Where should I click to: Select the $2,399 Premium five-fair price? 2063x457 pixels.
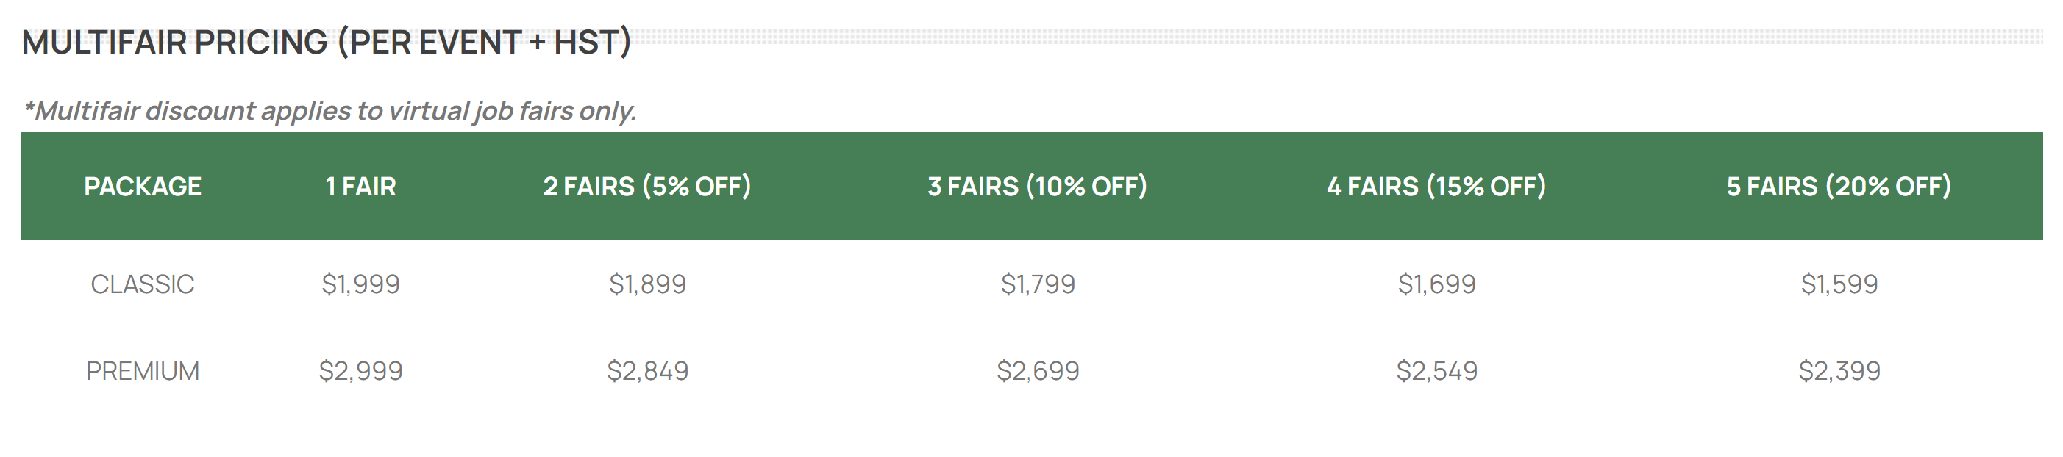(x=1839, y=371)
